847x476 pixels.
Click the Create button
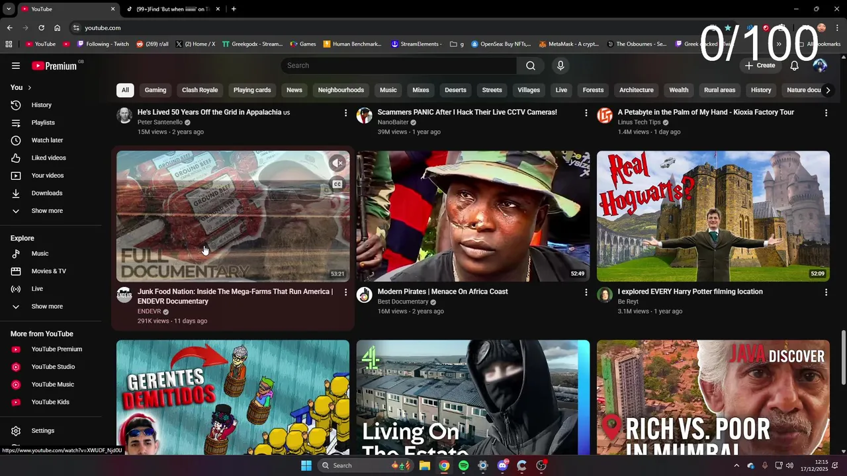(x=760, y=65)
